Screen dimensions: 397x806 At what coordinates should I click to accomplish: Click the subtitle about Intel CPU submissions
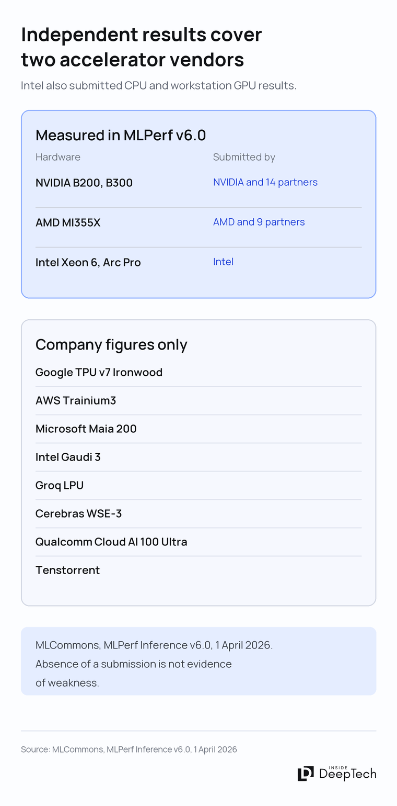(x=159, y=85)
